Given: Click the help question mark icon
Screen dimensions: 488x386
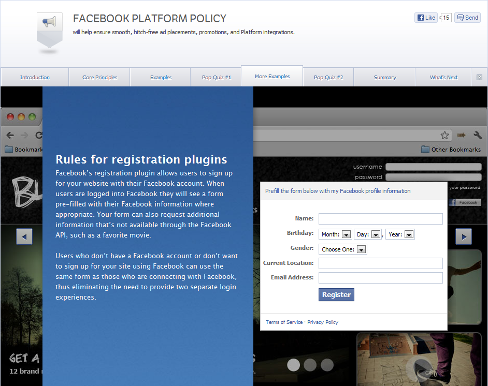Looking at the screenshot, I should [x=479, y=78].
